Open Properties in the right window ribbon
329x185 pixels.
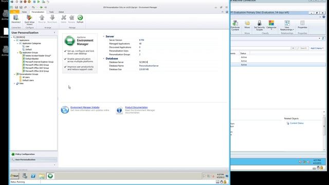tap(302, 24)
